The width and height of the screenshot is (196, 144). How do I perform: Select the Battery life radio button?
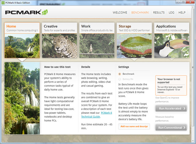(120, 79)
